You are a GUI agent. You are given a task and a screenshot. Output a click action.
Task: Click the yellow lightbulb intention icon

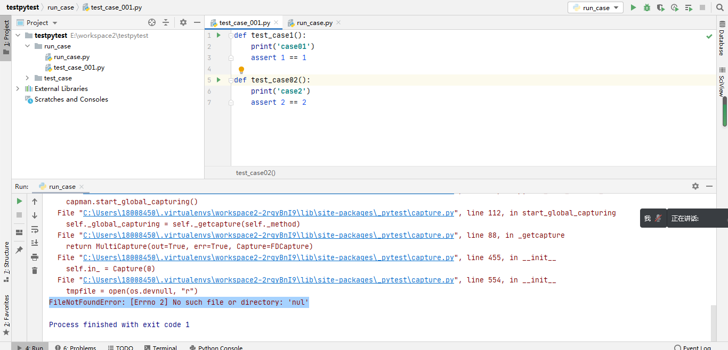(241, 70)
